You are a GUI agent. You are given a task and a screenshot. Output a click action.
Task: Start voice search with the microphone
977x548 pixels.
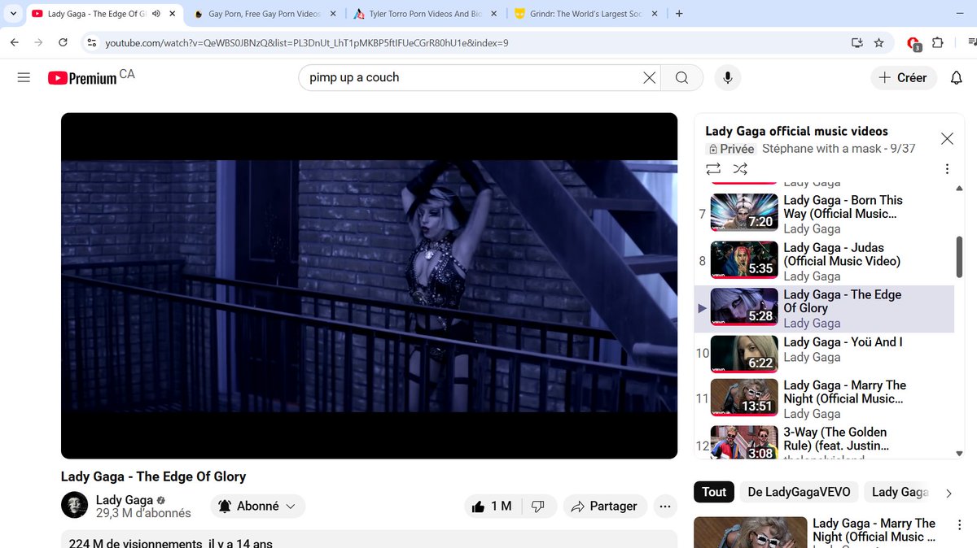coord(728,78)
